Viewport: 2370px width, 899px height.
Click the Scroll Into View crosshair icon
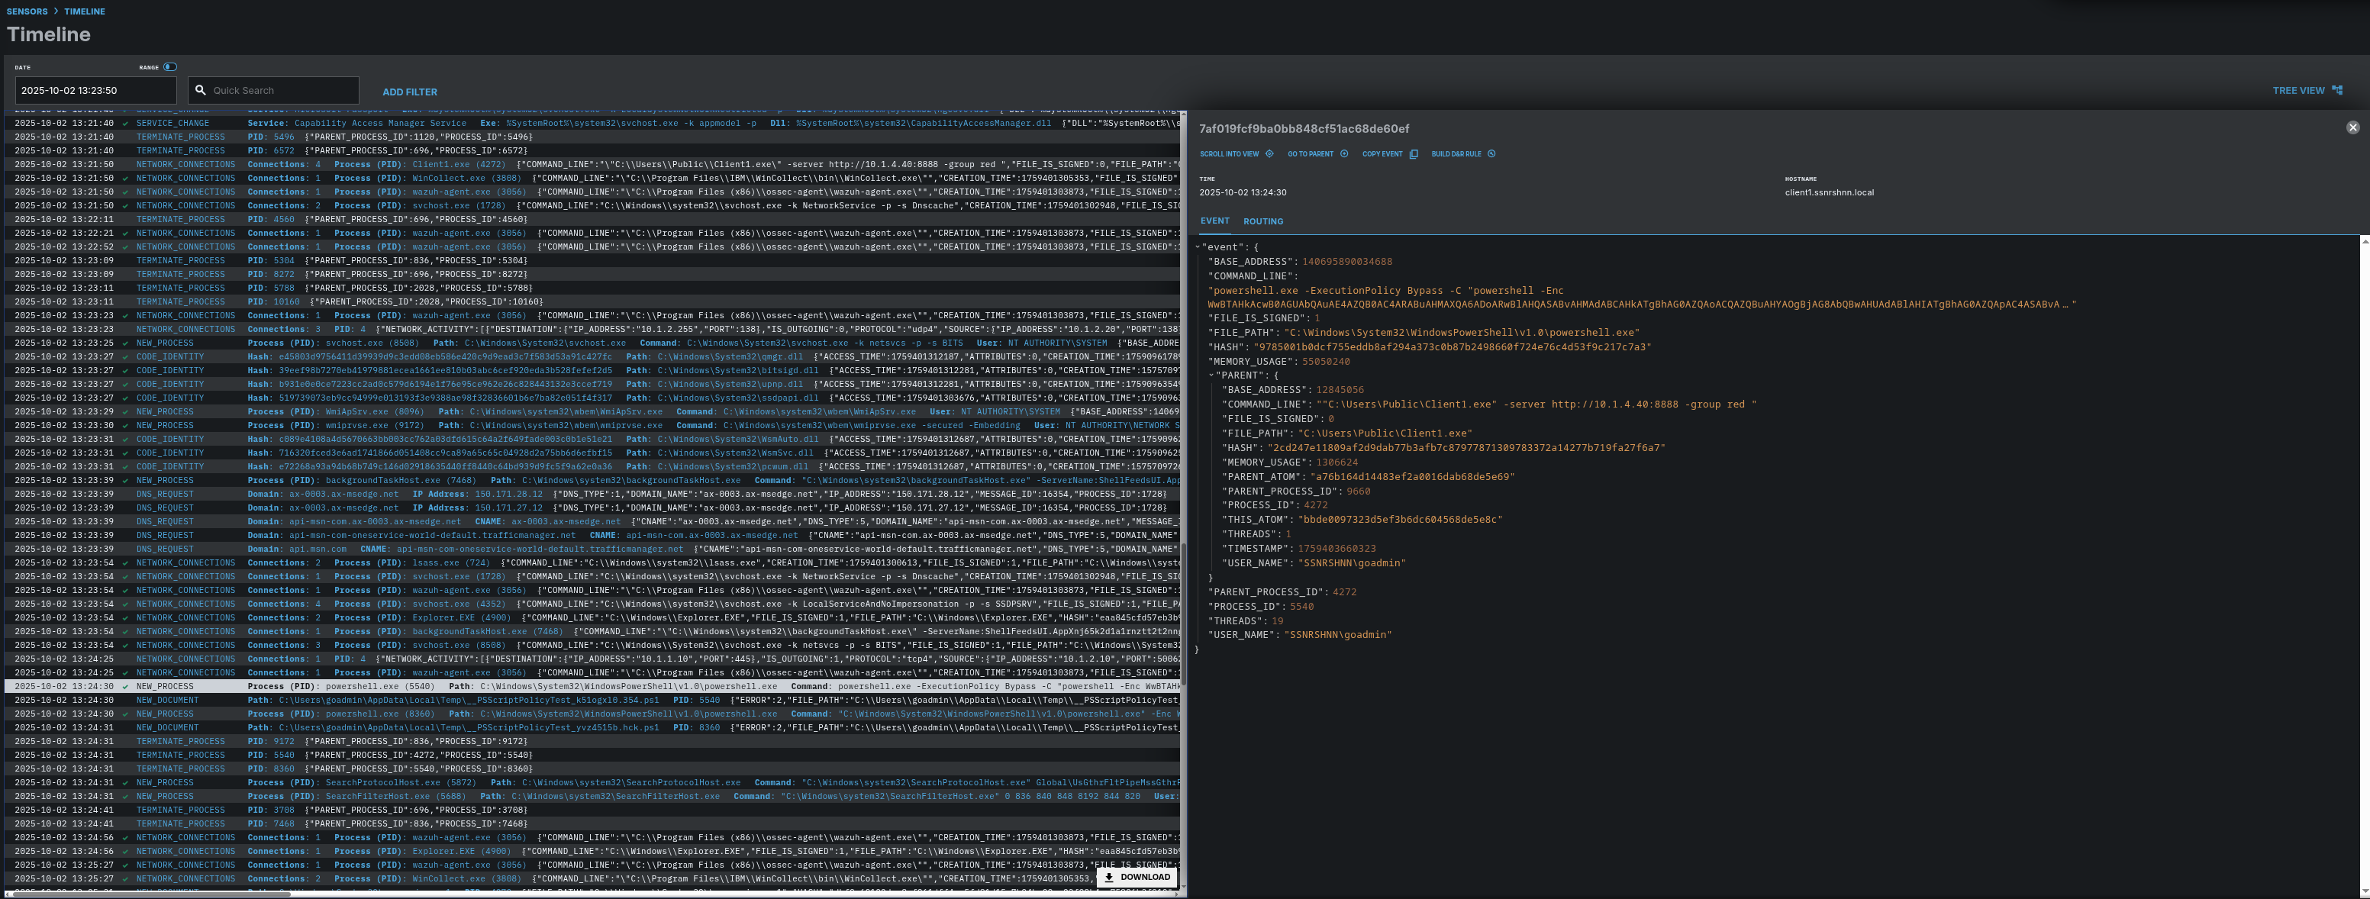(1269, 153)
